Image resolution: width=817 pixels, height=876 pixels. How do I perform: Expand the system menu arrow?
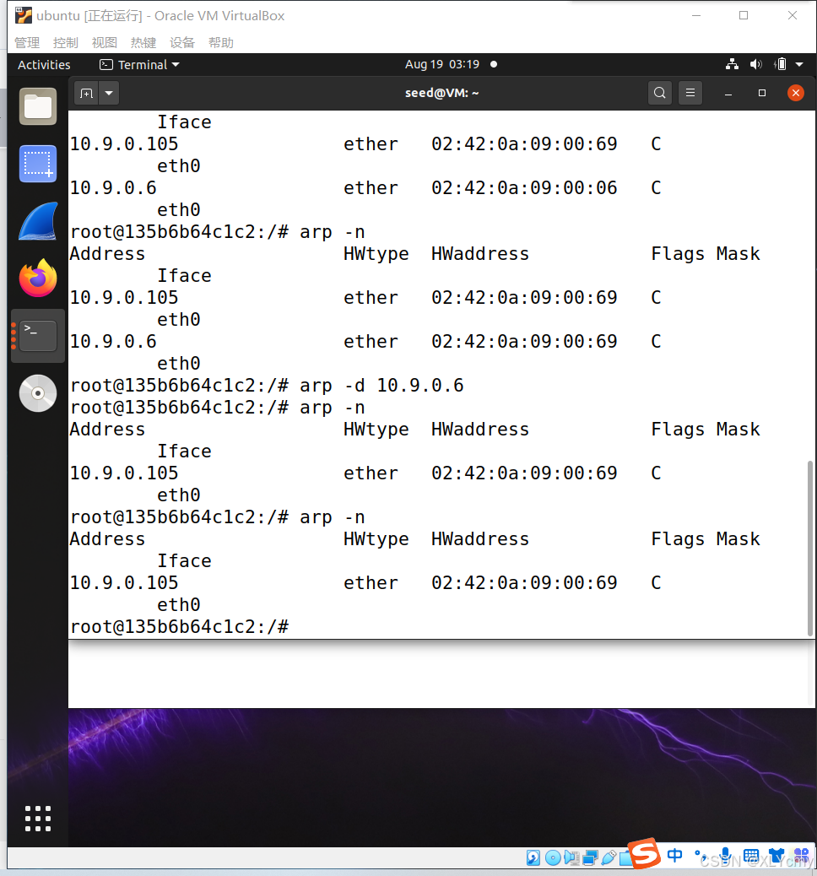(799, 64)
